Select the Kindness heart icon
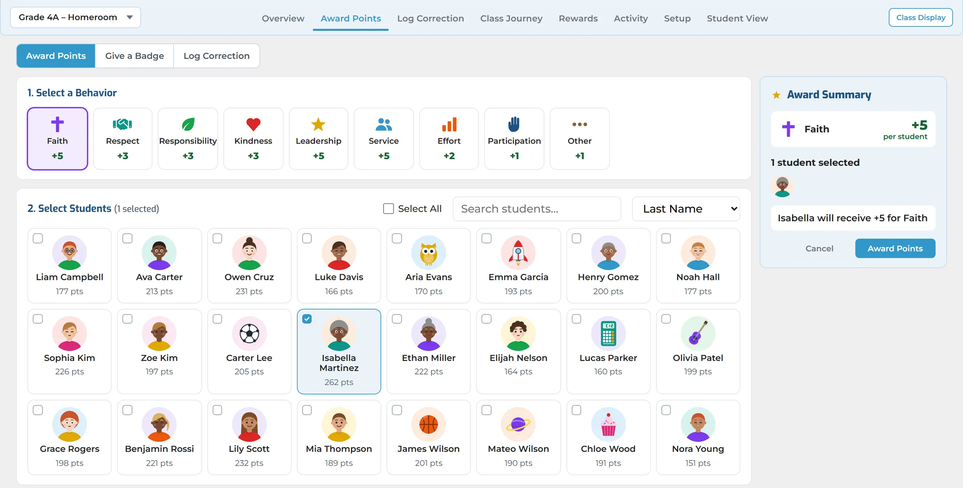This screenshot has width=963, height=488. [x=253, y=124]
